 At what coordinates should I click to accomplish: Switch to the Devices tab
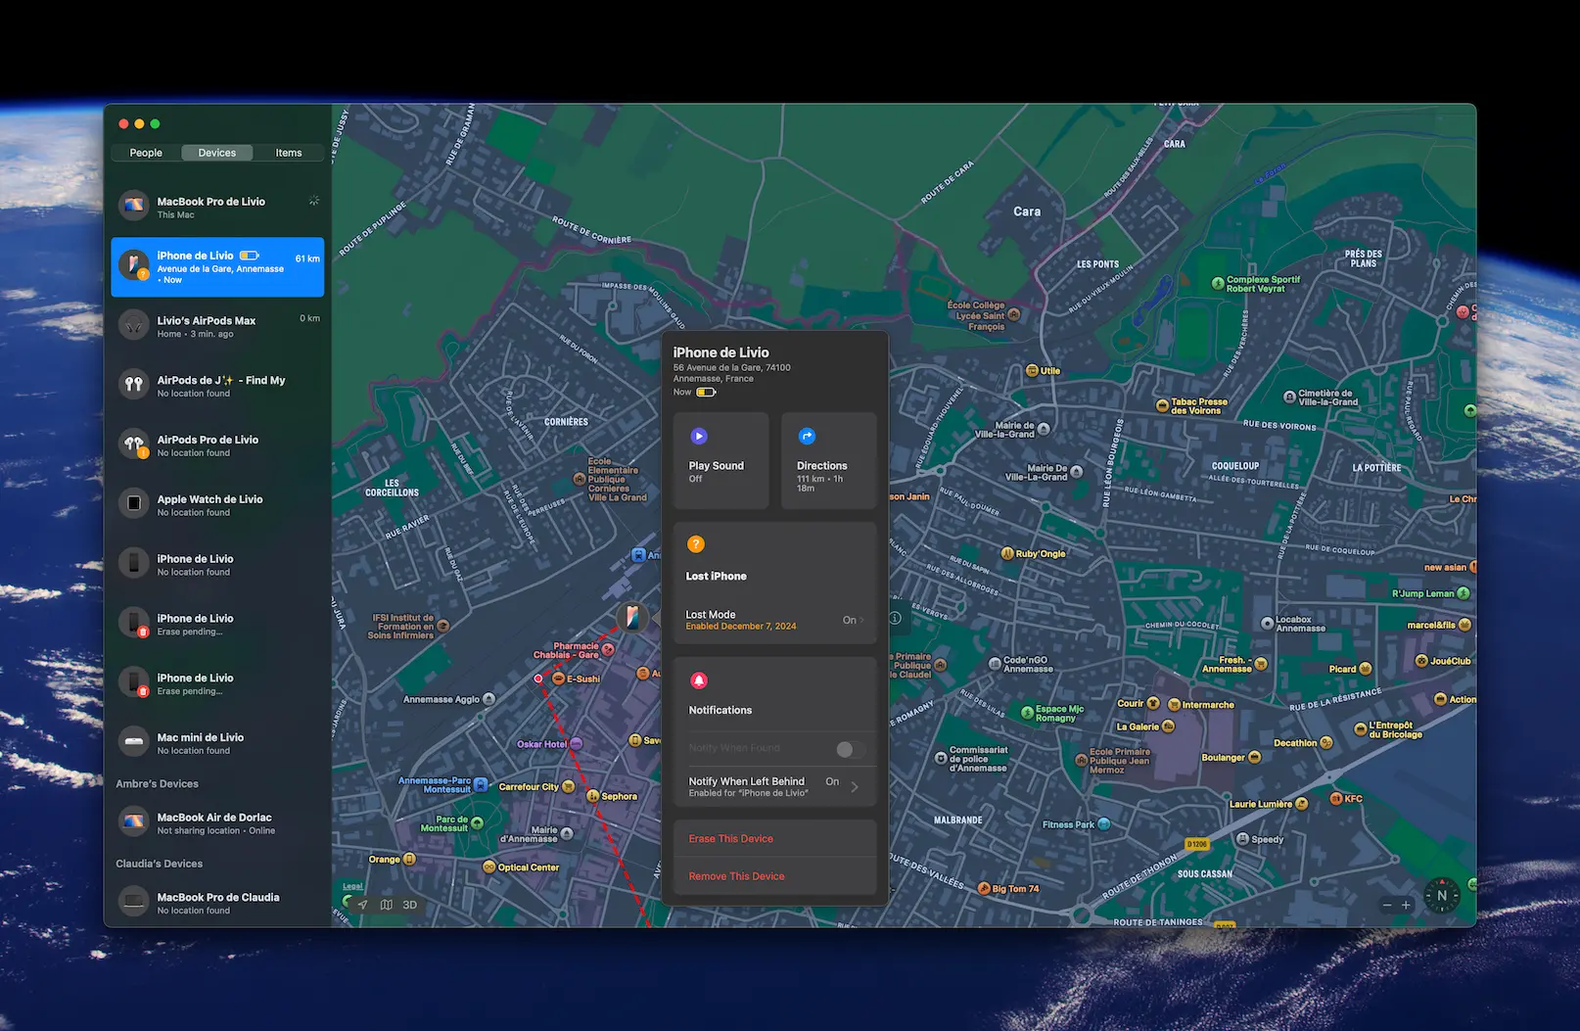point(217,153)
